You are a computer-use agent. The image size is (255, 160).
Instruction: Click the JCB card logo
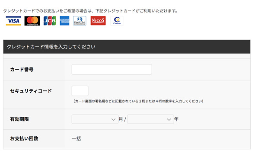(50, 21)
